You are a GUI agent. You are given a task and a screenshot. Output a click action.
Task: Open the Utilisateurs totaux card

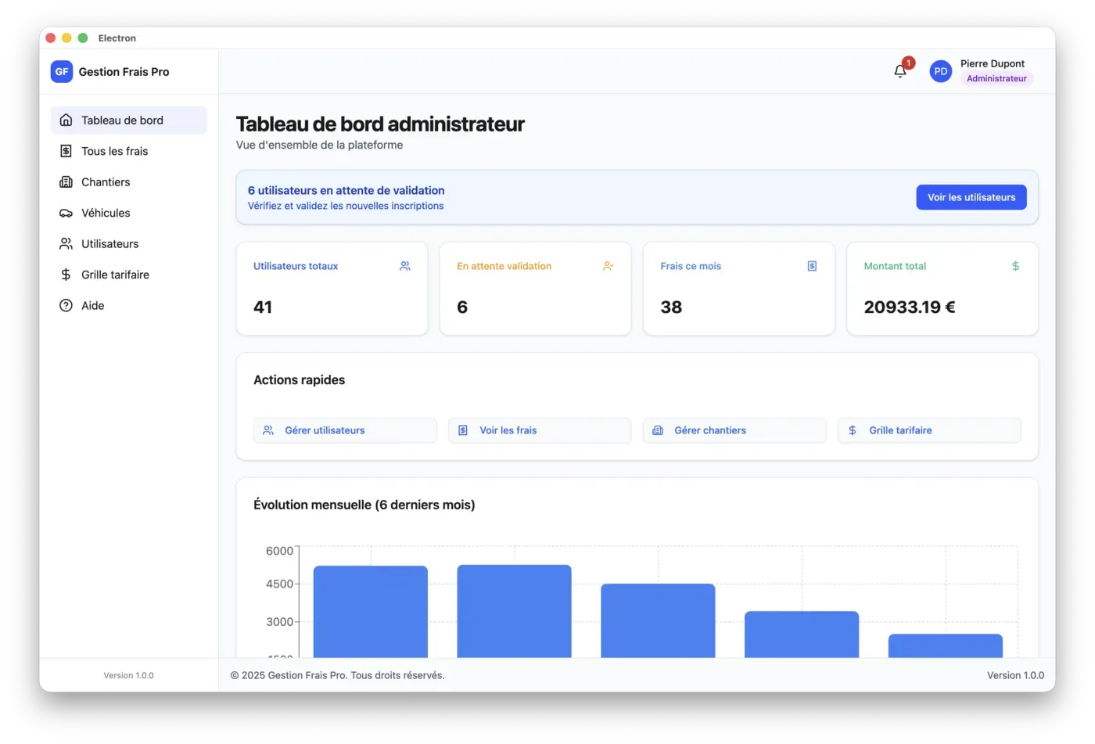(332, 289)
